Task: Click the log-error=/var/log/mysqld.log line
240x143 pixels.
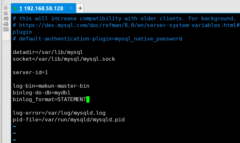Action: pyautogui.click(x=59, y=113)
